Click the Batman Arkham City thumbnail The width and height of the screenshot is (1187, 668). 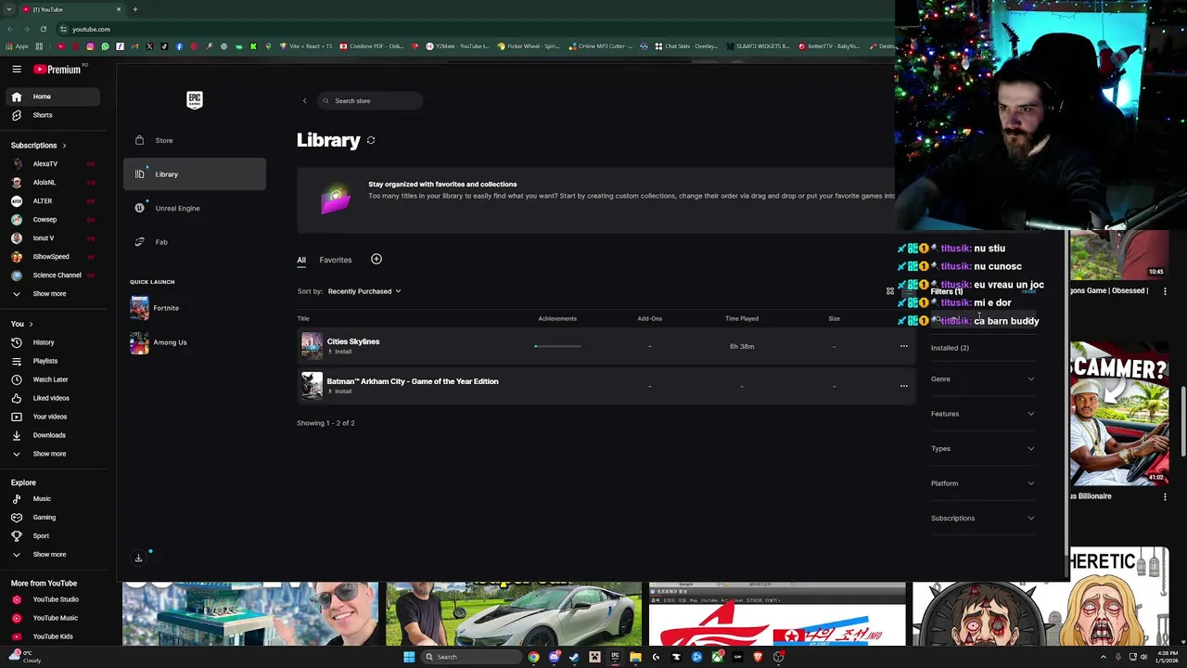pos(312,386)
